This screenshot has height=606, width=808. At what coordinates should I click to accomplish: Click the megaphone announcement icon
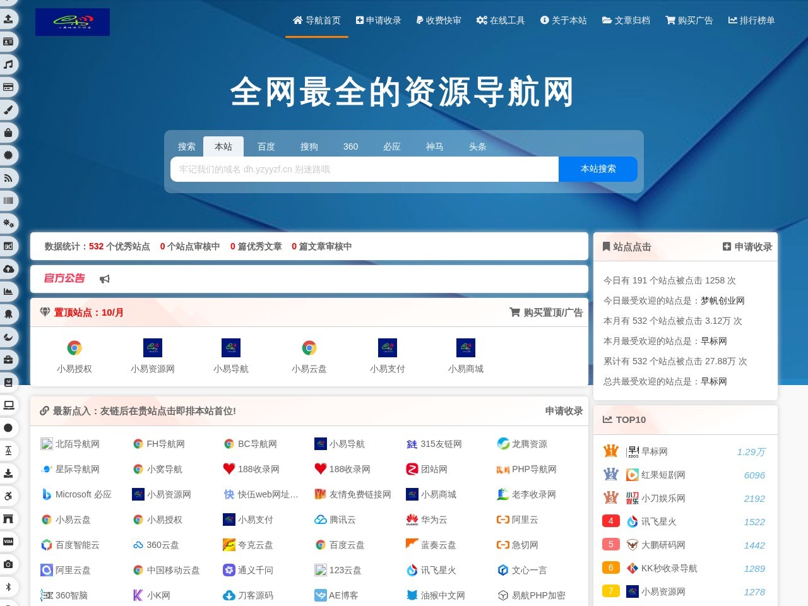click(105, 279)
